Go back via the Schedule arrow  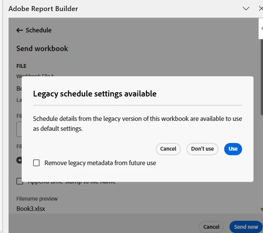[x=19, y=30]
